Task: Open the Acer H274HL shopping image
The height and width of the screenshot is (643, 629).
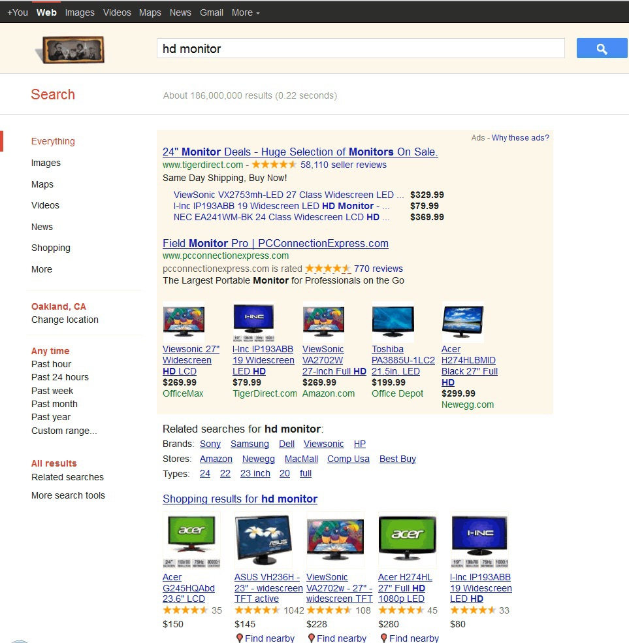Action: pyautogui.click(x=408, y=540)
